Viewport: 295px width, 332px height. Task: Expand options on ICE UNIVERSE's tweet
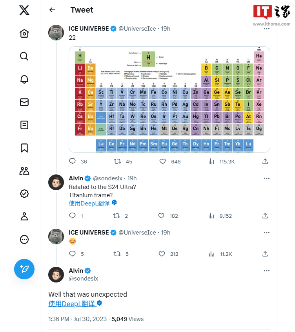[267, 28]
